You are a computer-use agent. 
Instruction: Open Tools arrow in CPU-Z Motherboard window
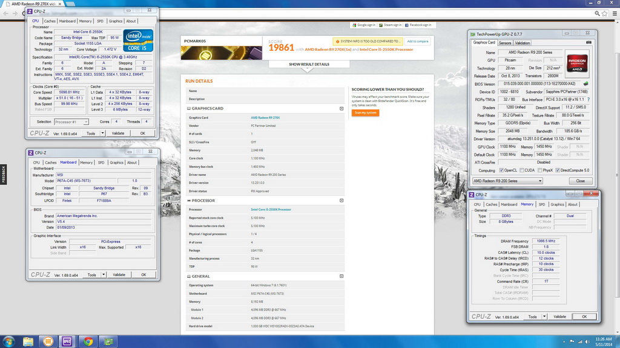tap(103, 275)
